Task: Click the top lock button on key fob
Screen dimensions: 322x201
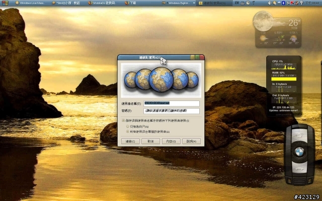Action: [x=299, y=135]
